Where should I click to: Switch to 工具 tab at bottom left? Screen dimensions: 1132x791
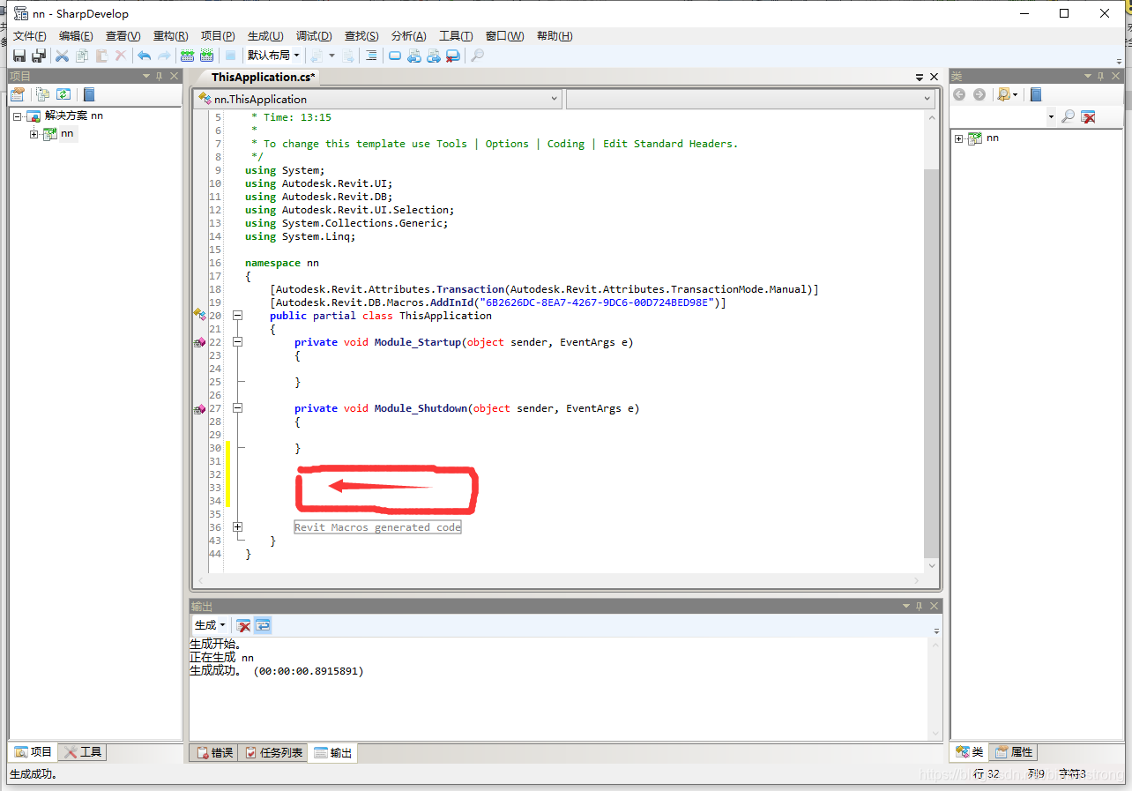click(x=83, y=752)
